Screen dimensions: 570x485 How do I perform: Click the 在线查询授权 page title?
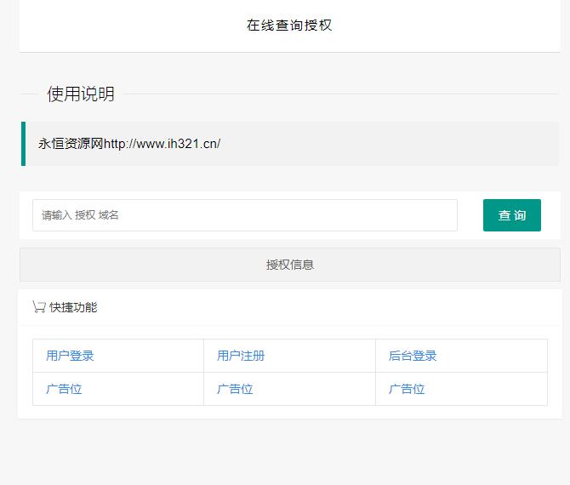[x=289, y=26]
